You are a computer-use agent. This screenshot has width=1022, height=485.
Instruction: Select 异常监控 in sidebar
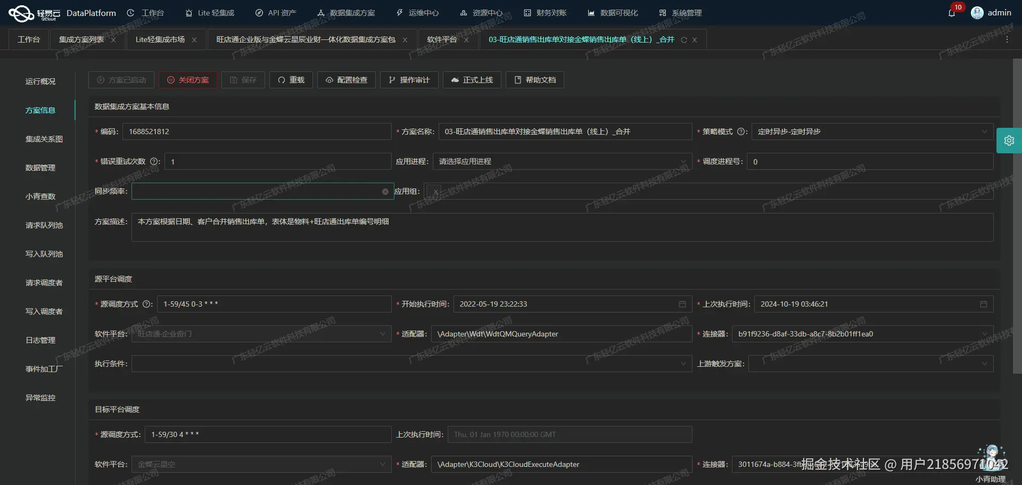(40, 398)
